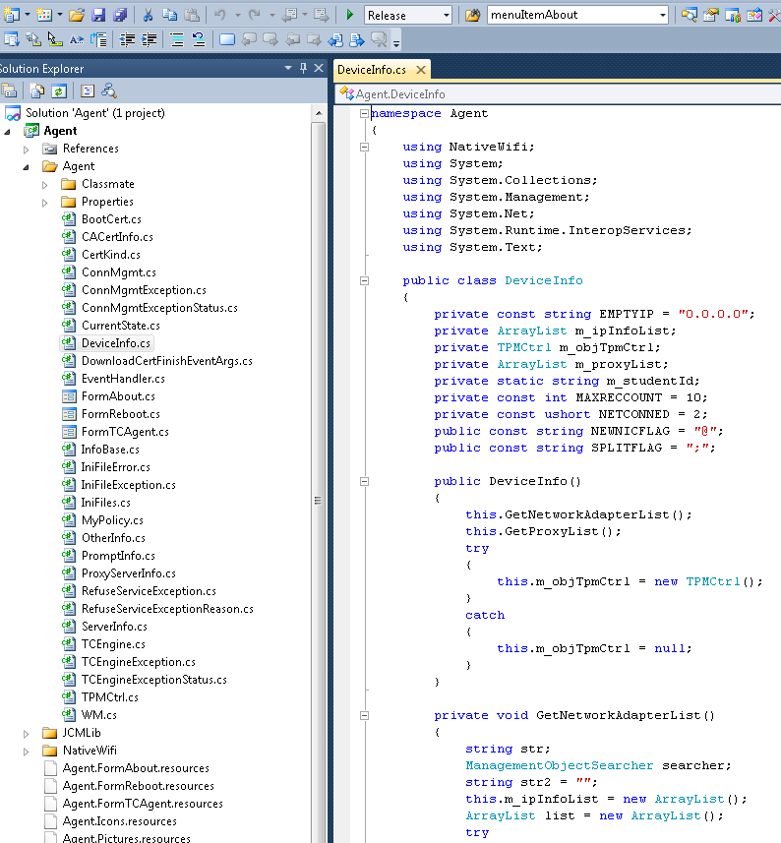This screenshot has width=781, height=843.
Task: Click the Open File folder icon
Action: coord(77,15)
